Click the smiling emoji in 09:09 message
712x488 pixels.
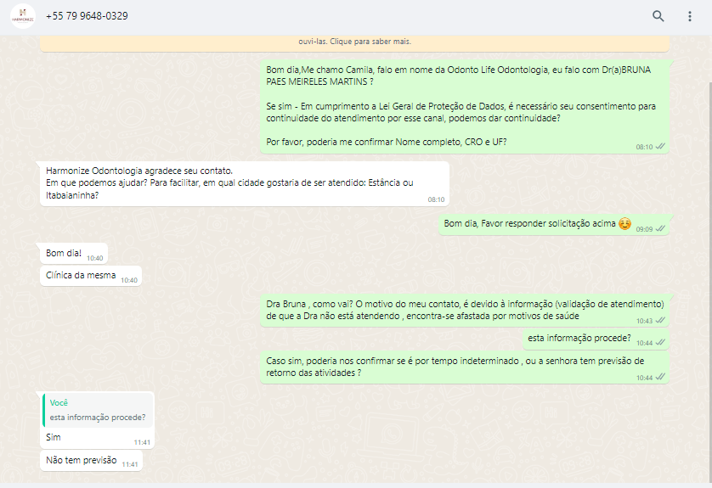click(x=624, y=223)
